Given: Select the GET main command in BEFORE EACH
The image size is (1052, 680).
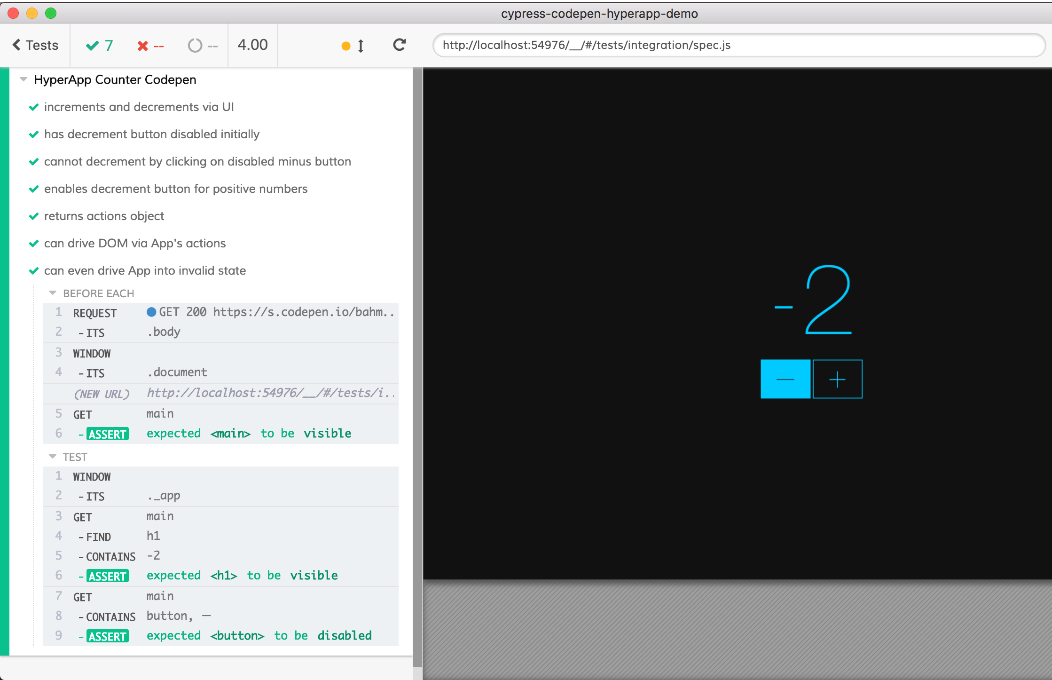Looking at the screenshot, I should [x=221, y=414].
